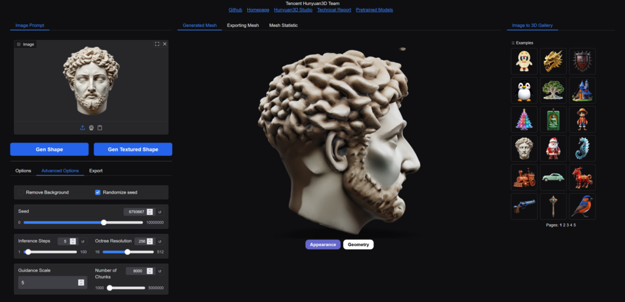Reset the Seed value to default
Screen dimensions: 625x302
(x=160, y=212)
